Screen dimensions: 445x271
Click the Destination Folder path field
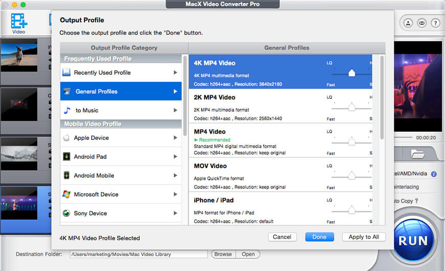point(138,254)
